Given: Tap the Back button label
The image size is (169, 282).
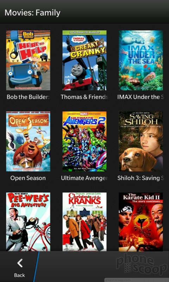Looking at the screenshot, I should [x=20, y=275].
